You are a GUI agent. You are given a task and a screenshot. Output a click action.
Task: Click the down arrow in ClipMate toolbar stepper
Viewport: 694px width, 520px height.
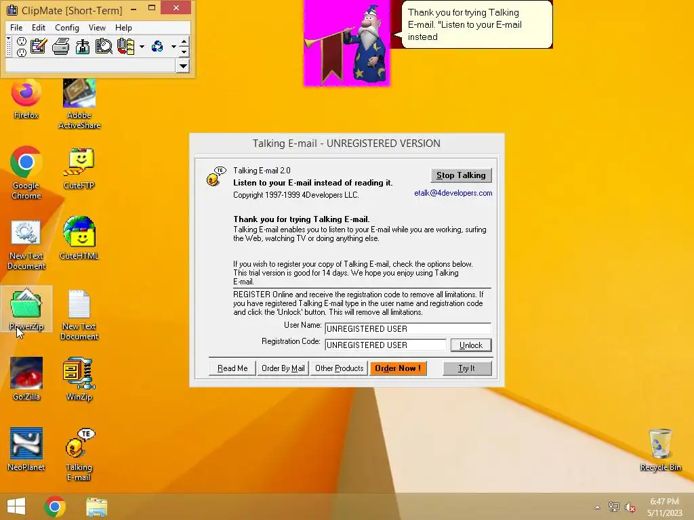tap(184, 52)
